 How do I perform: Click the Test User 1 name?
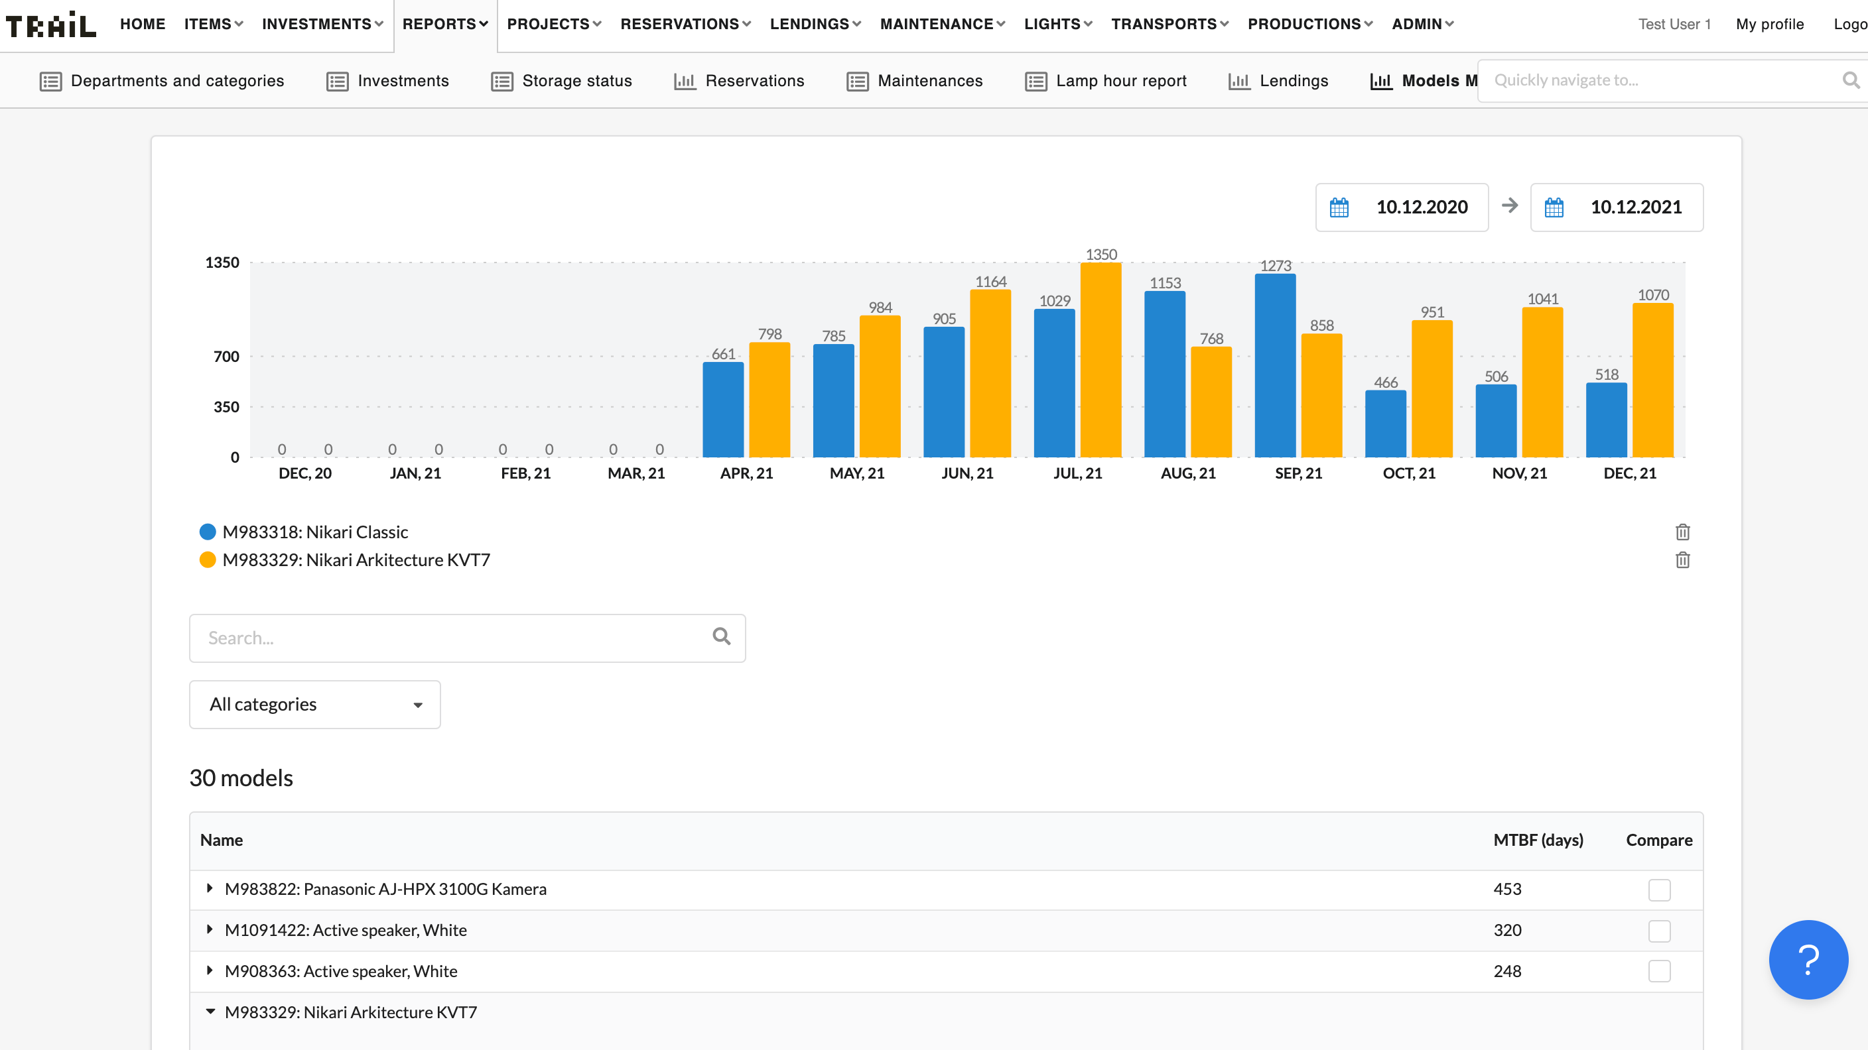point(1674,25)
